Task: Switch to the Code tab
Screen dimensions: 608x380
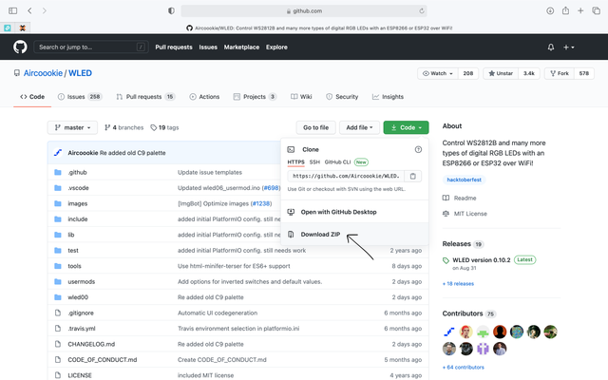Action: pyautogui.click(x=32, y=97)
